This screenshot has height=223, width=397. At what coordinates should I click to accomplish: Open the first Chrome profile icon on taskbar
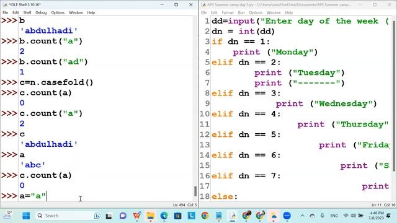247,216
